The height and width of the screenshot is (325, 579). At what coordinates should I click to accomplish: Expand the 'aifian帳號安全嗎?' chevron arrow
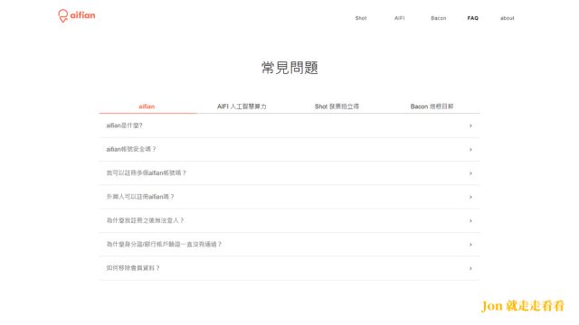point(470,150)
